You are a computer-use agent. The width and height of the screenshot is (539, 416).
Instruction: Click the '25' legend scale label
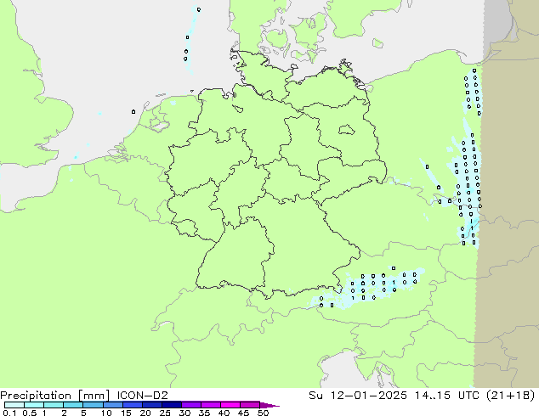point(165,413)
